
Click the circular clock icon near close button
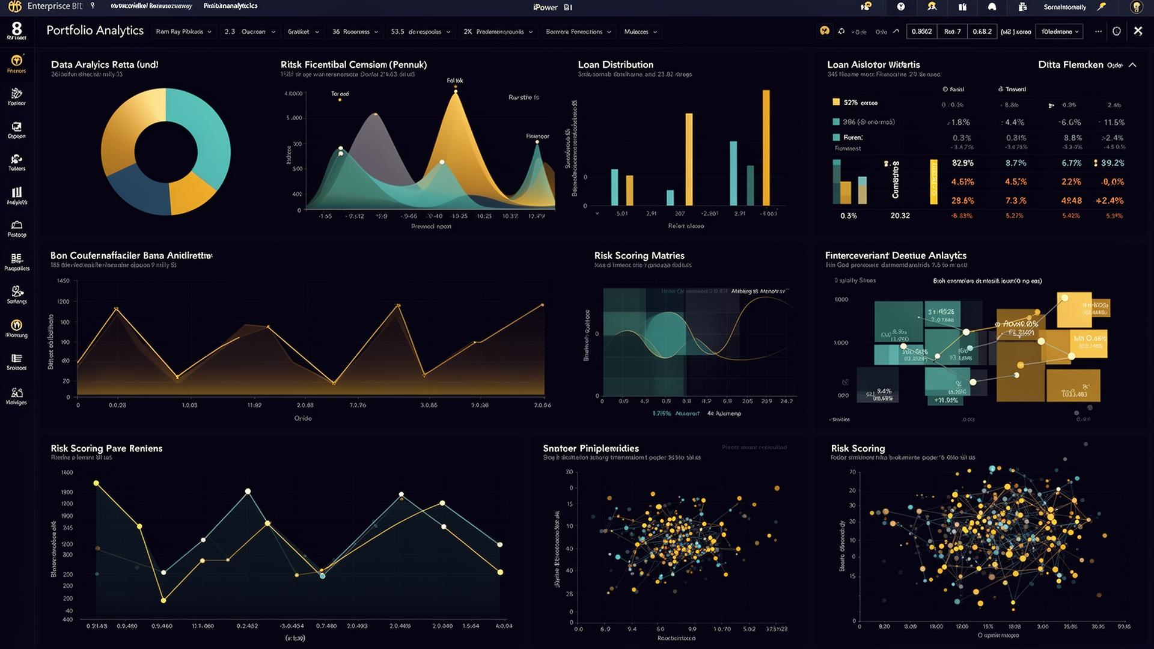(x=1117, y=31)
